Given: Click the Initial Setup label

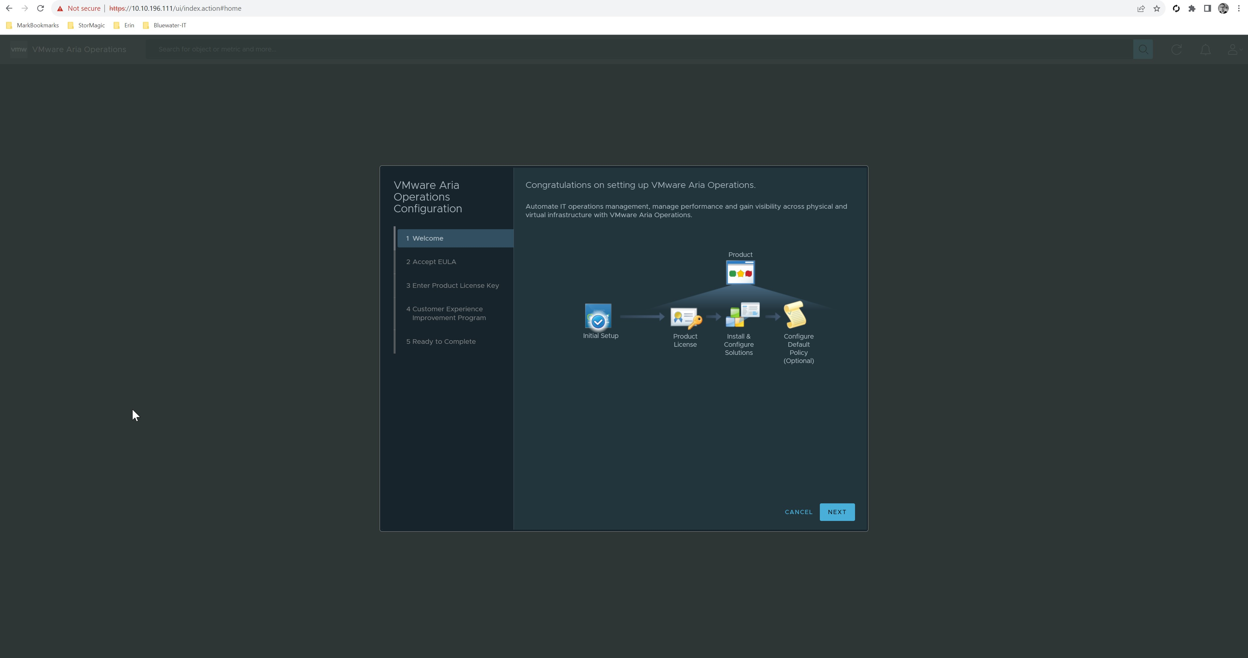Looking at the screenshot, I should pos(601,336).
